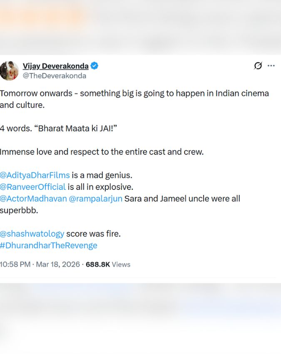Image resolution: width=281 pixels, height=354 pixels.
Task: Click the @ActorMadhavan mention
Action: click(x=33, y=199)
